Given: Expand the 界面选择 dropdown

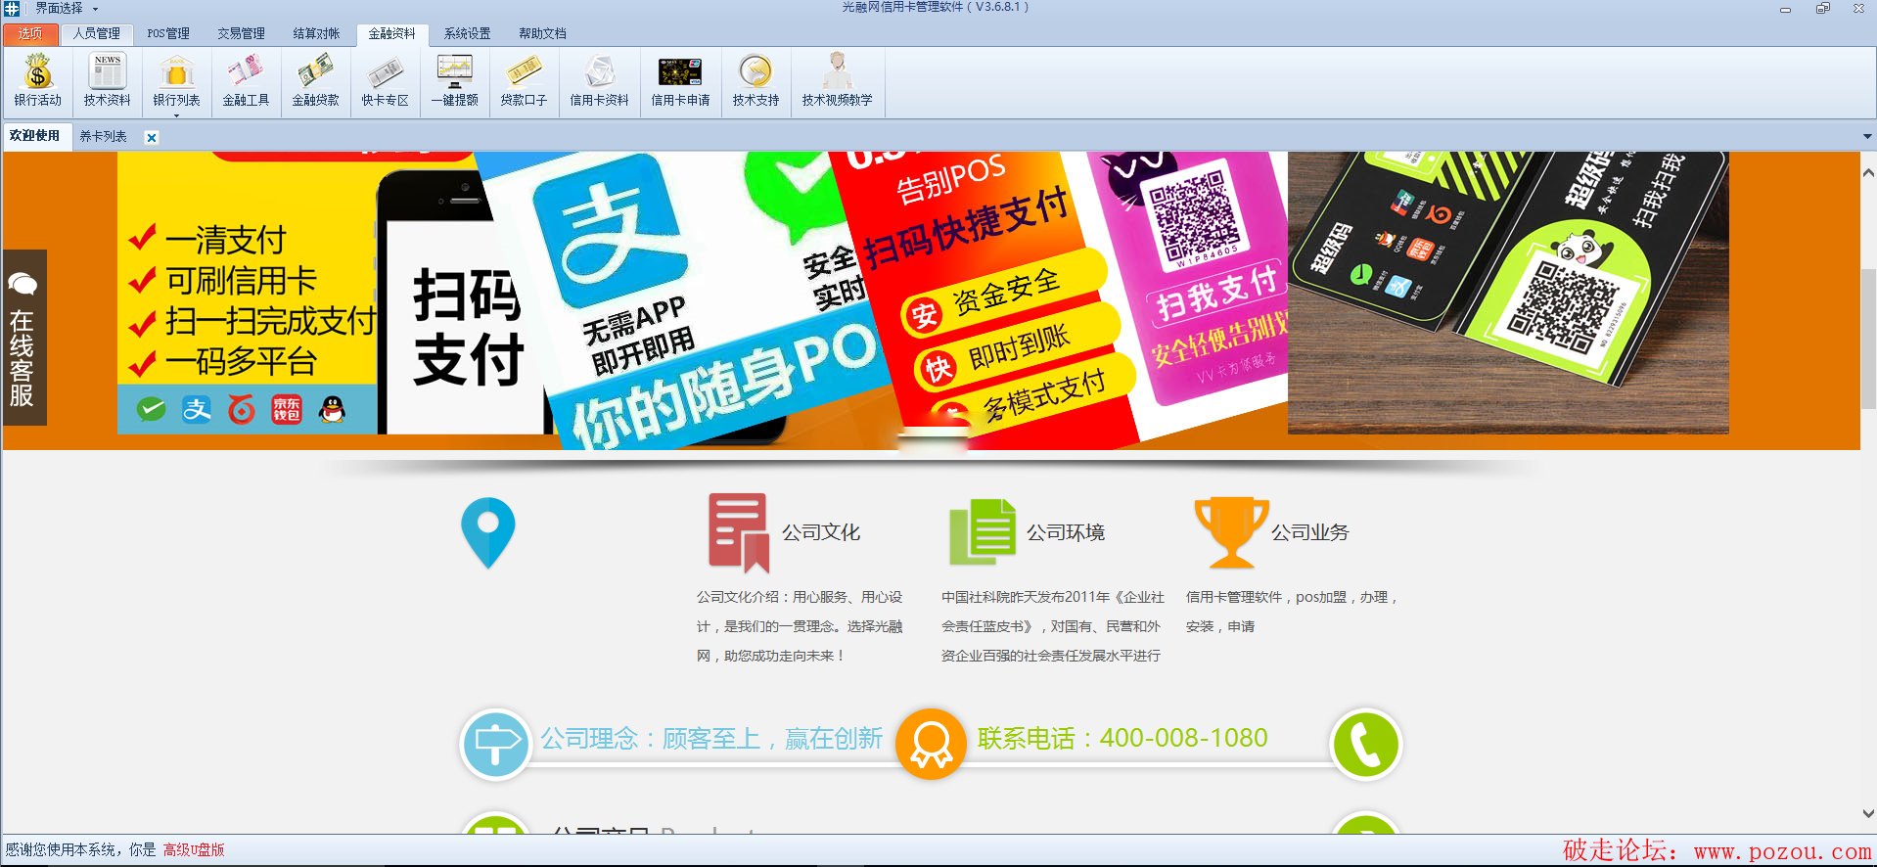Looking at the screenshot, I should (67, 8).
